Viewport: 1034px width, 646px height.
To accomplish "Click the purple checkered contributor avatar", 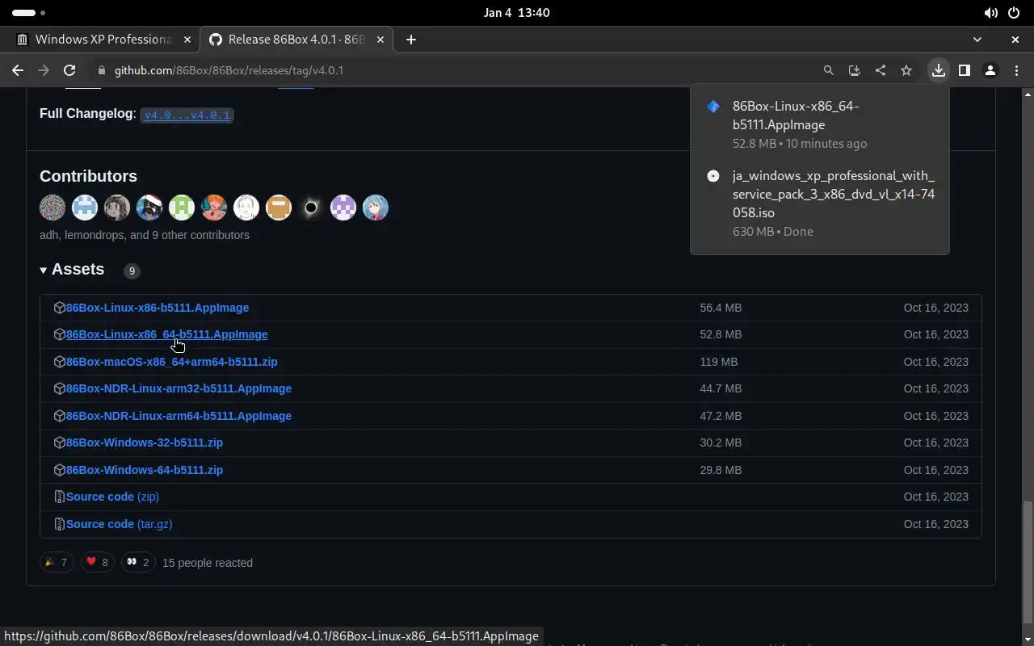I will pos(343,208).
